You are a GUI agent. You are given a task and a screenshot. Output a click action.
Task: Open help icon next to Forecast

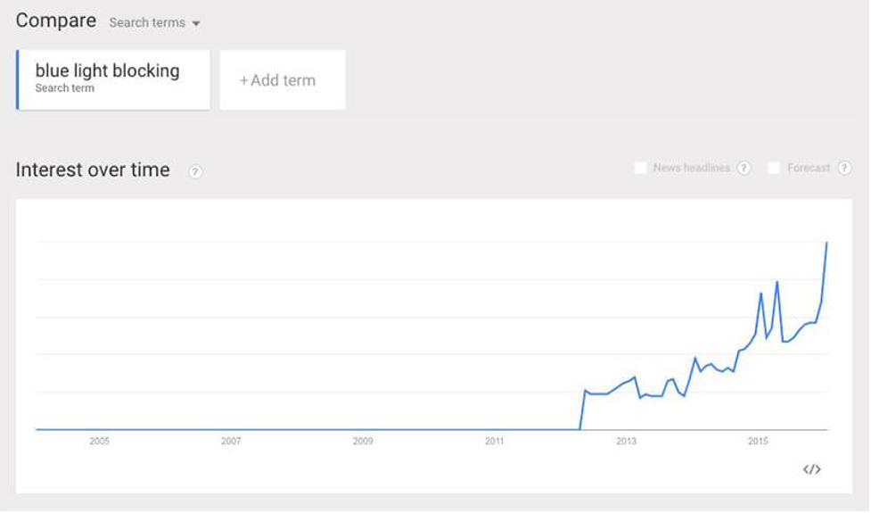coord(844,168)
